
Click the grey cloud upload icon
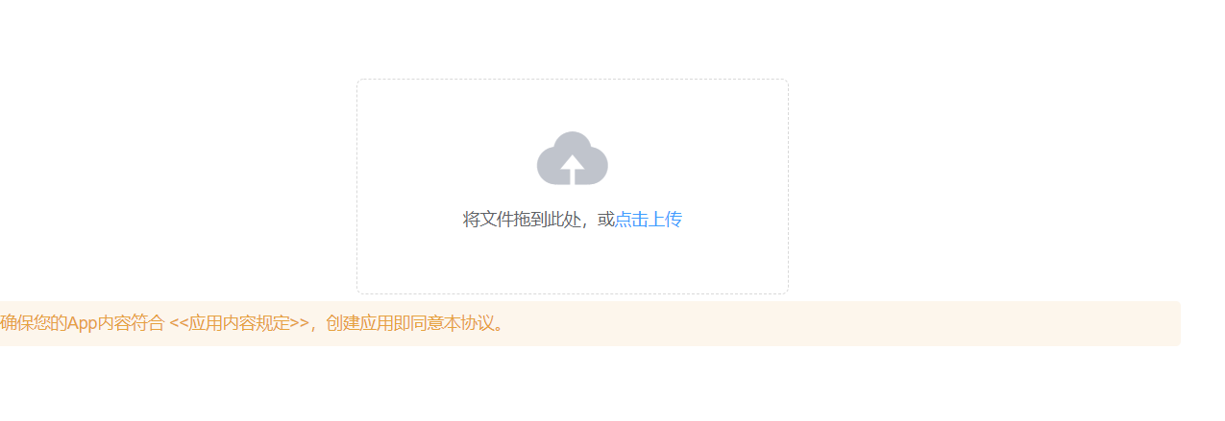coord(573,158)
